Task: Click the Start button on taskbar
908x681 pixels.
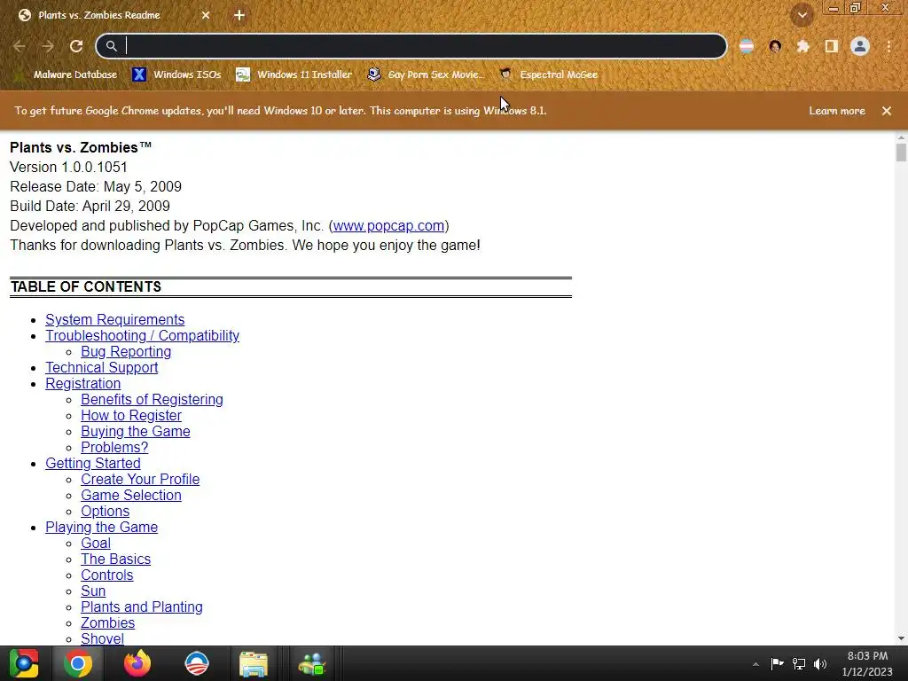Action: (x=24, y=663)
